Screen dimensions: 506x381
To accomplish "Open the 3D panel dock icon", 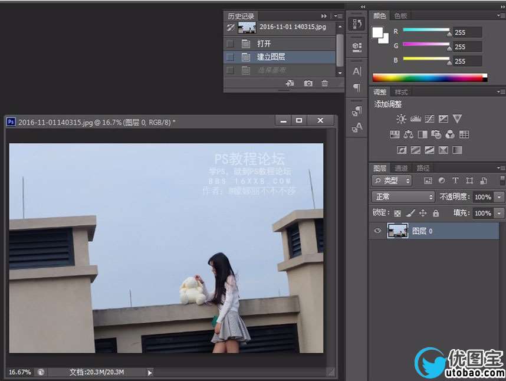I will (357, 47).
